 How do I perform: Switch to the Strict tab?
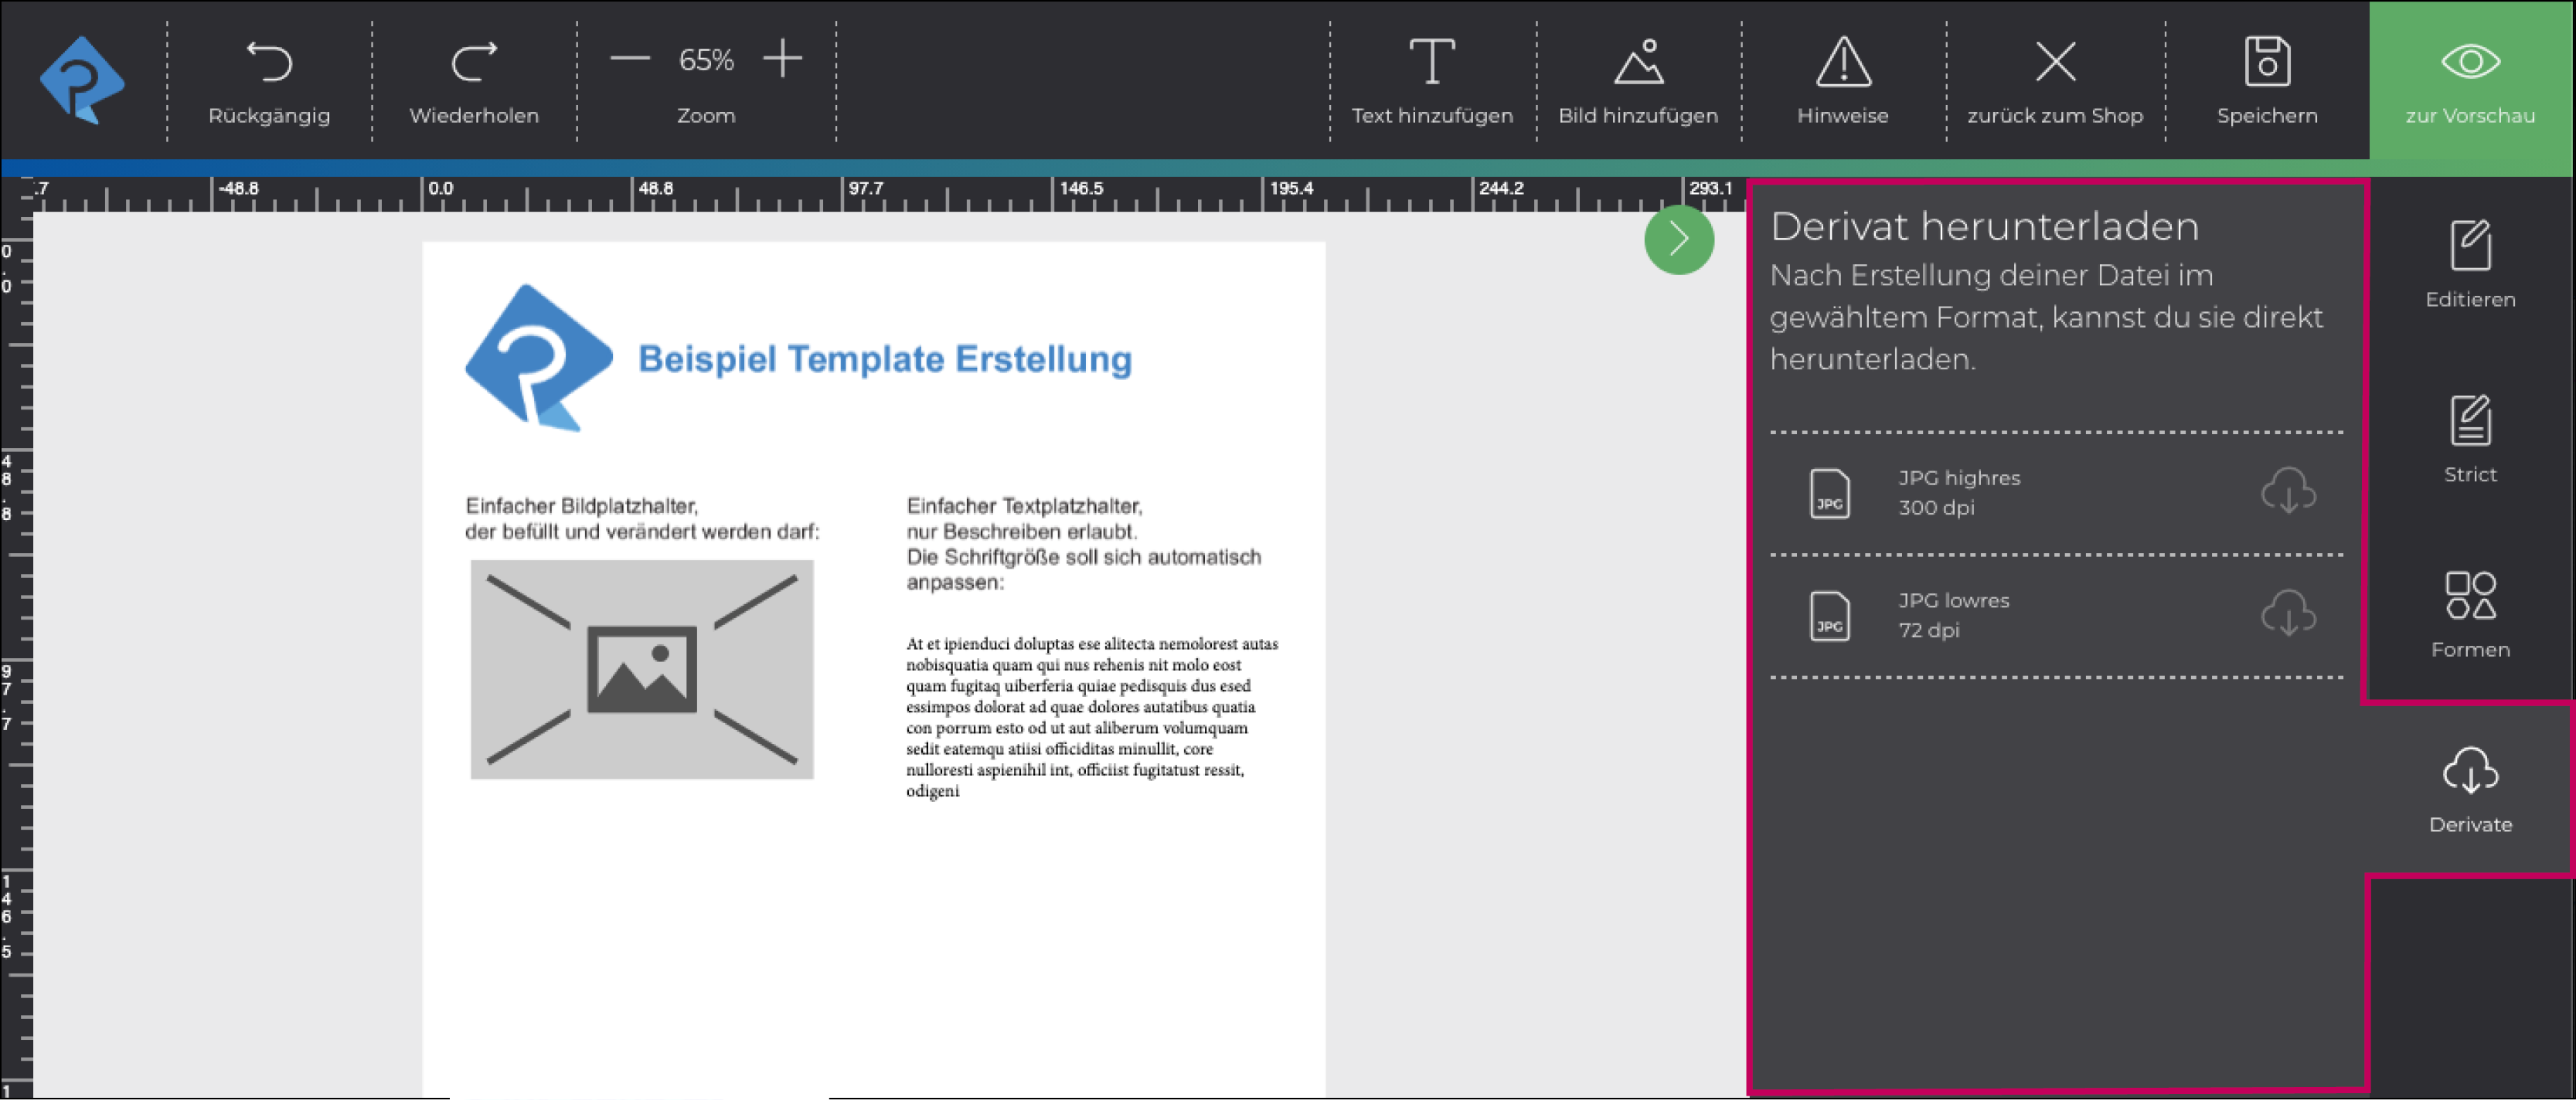2469,437
